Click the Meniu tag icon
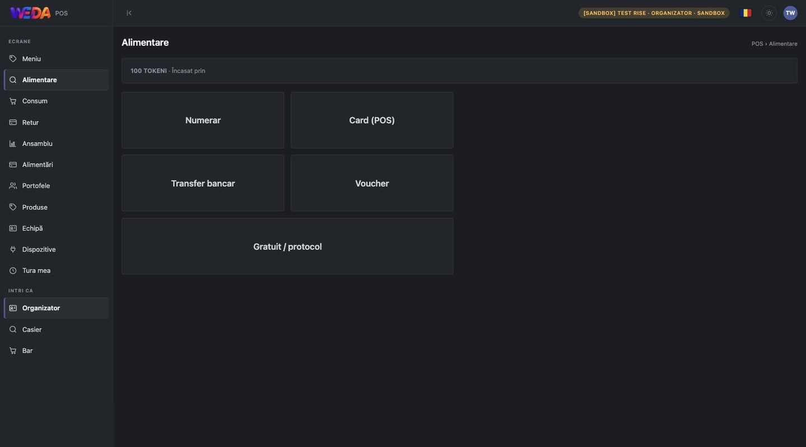 13,59
